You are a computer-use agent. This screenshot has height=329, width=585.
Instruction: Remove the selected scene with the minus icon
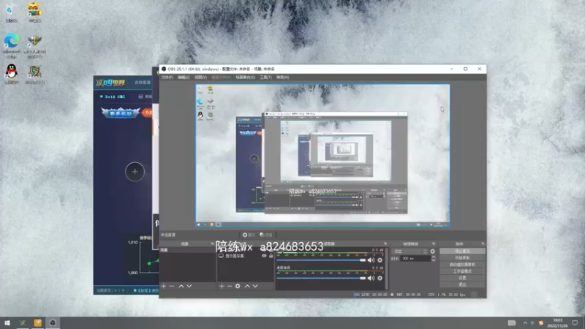(x=172, y=286)
